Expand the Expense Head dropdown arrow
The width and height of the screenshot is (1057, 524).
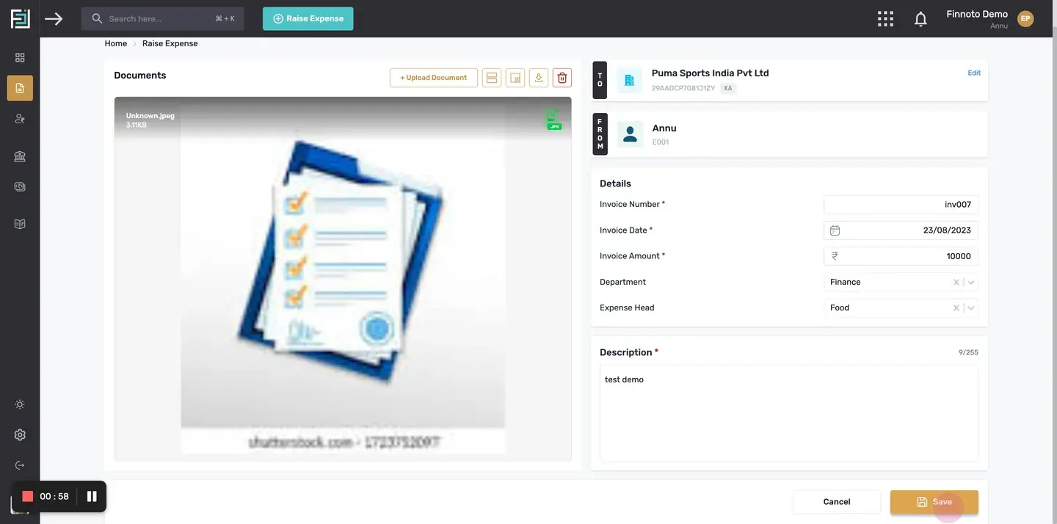971,308
